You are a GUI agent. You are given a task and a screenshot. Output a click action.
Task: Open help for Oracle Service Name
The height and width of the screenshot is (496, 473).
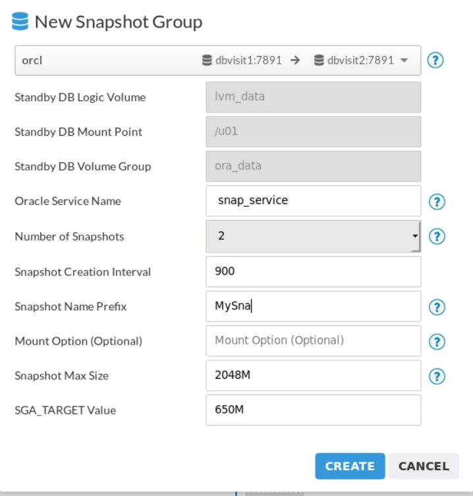pos(437,202)
